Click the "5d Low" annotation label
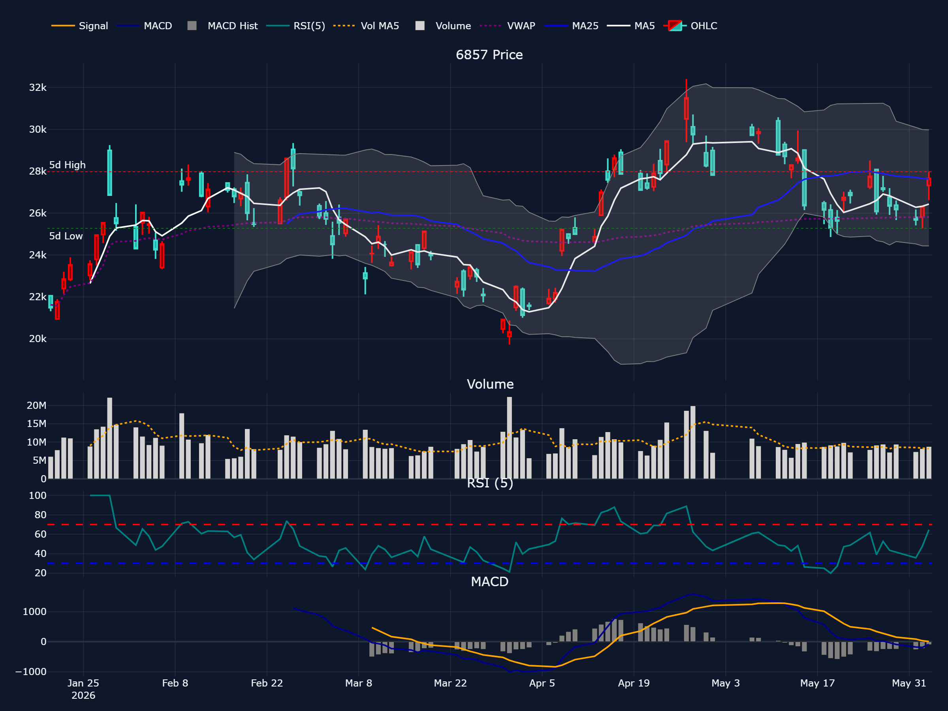This screenshot has height=711, width=948. (66, 236)
